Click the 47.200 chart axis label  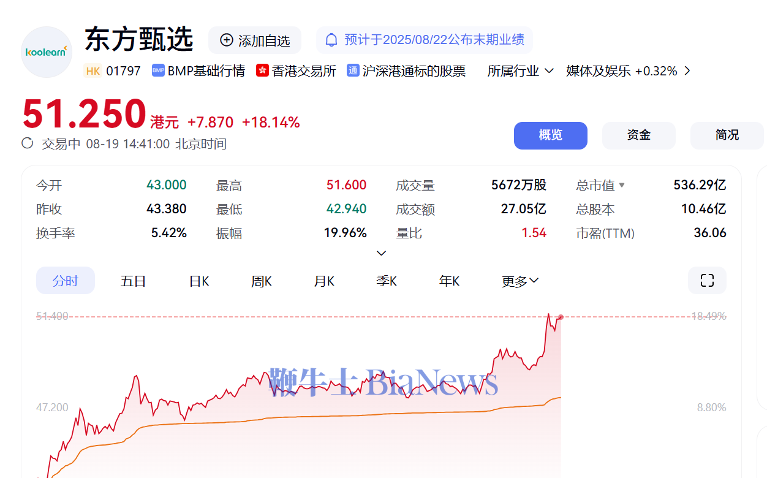pyautogui.click(x=52, y=408)
